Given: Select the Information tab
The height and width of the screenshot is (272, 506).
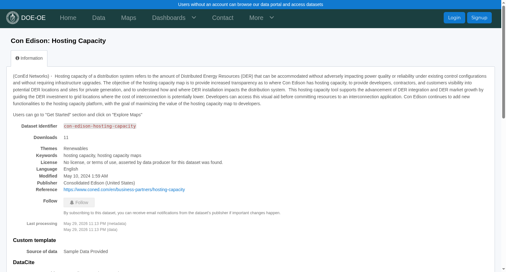Looking at the screenshot, I should [29, 58].
